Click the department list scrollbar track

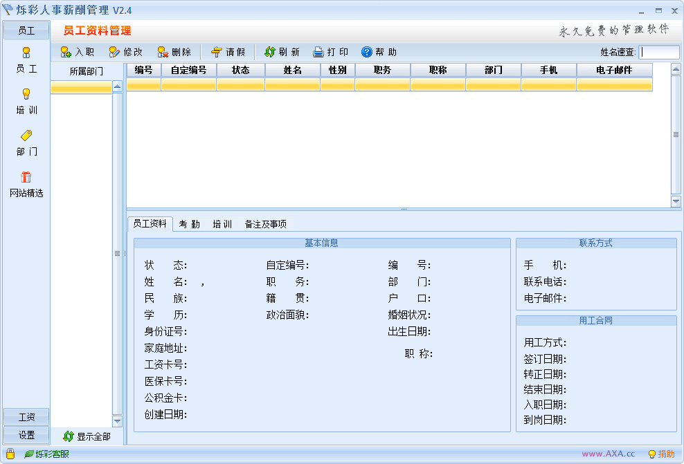(117, 253)
